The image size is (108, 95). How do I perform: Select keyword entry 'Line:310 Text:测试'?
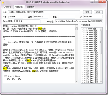tap(90, 80)
